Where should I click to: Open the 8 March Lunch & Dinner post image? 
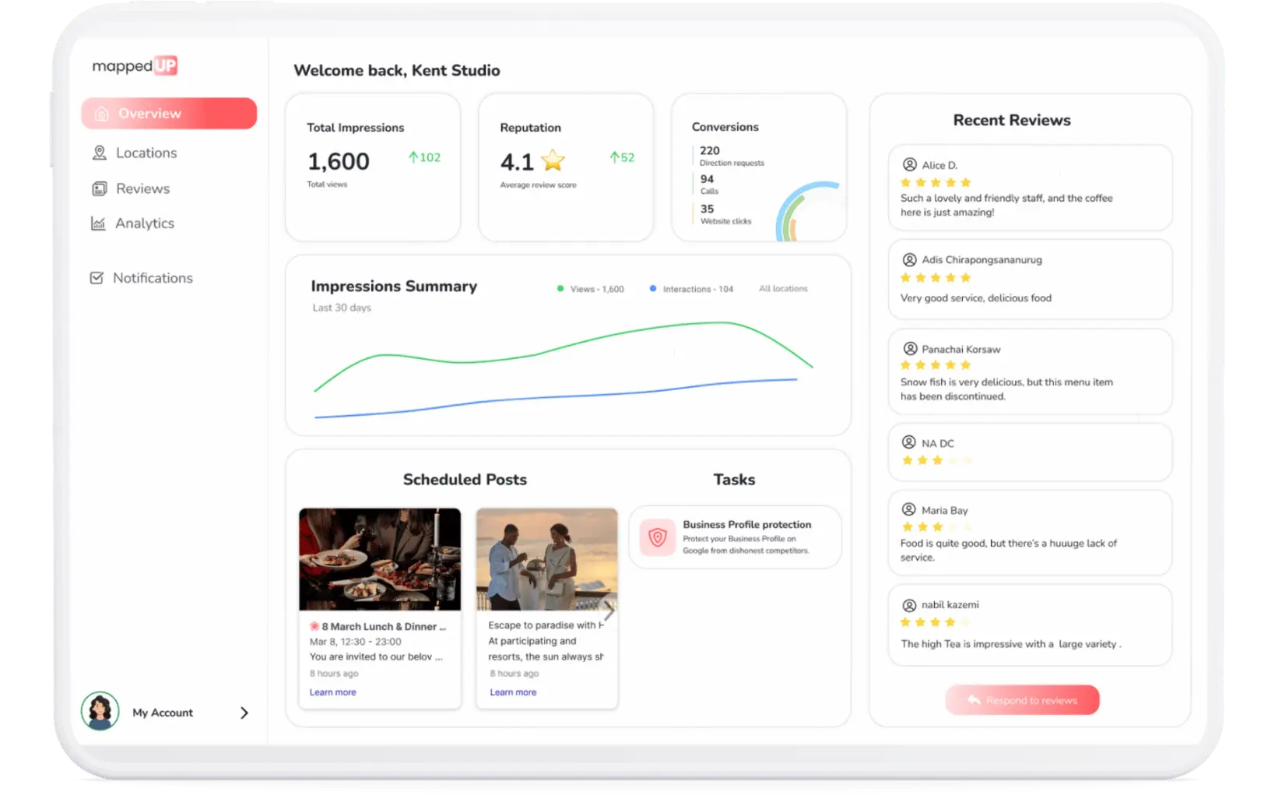point(380,559)
